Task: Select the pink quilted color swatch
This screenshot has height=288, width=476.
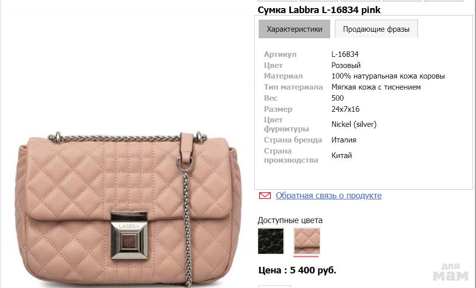Action: click(x=307, y=241)
